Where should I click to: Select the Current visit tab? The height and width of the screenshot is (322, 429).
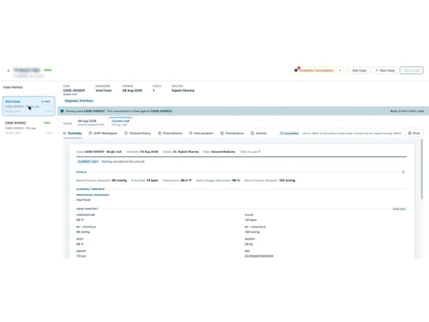coord(120,123)
